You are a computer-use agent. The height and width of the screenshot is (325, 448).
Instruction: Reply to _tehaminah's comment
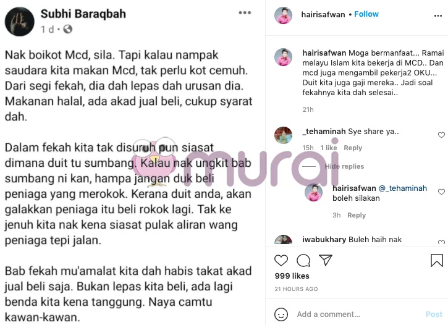point(353,148)
